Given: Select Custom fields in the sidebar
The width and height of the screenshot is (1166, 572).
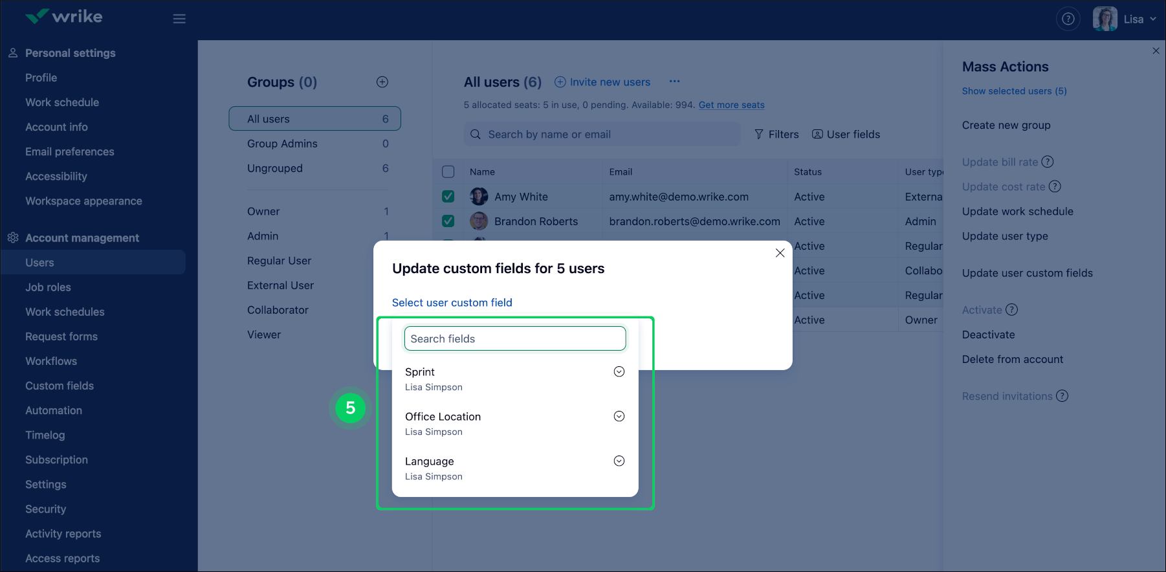Looking at the screenshot, I should 60,386.
